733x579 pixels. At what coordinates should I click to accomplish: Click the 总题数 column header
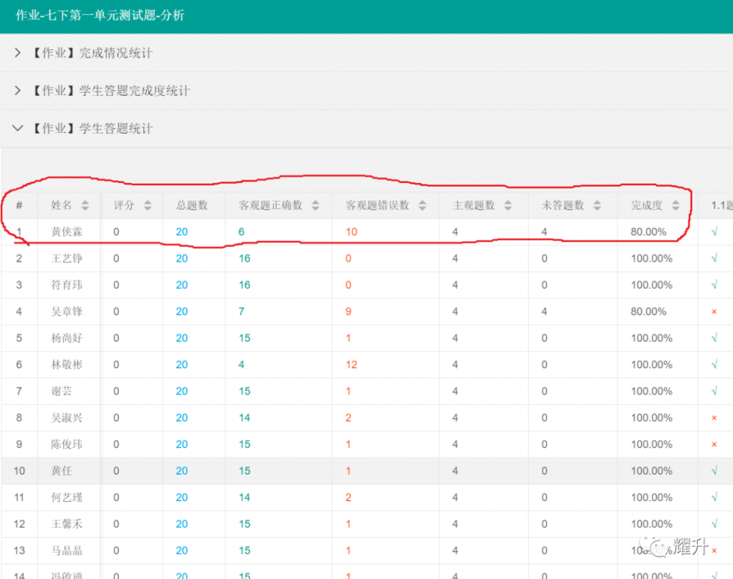(x=192, y=205)
